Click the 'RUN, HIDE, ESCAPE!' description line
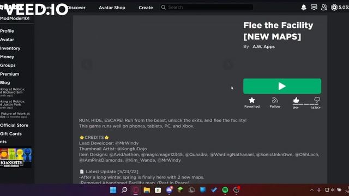This screenshot has height=196, width=349. point(163,120)
